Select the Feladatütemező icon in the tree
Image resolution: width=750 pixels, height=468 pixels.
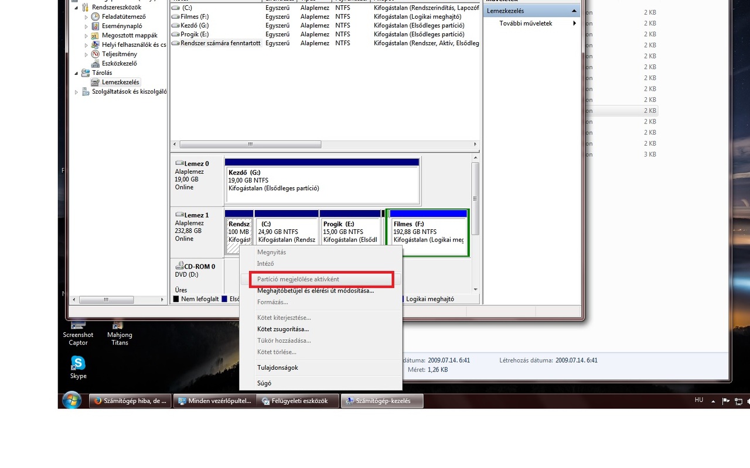click(x=96, y=16)
